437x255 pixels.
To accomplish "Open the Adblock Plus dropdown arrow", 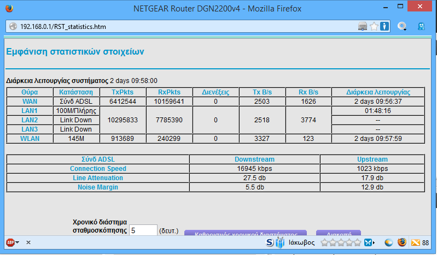I will pyautogui.click(x=18, y=242).
